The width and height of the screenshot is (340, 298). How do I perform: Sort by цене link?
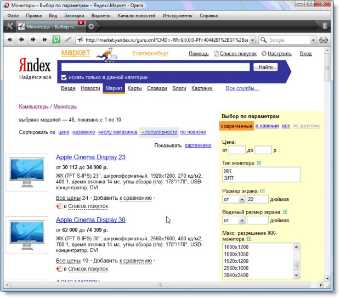click(x=64, y=132)
